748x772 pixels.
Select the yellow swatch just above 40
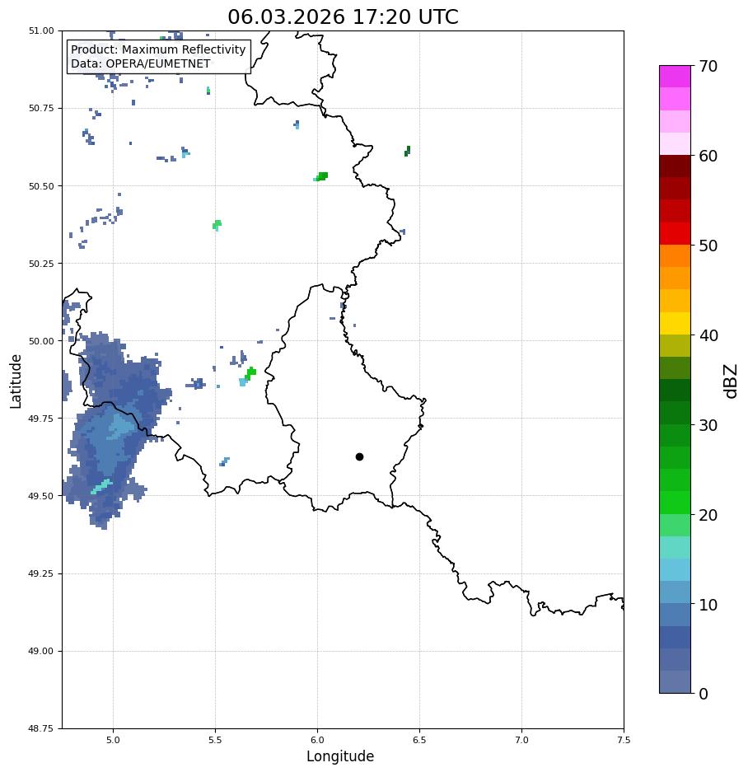tap(676, 324)
